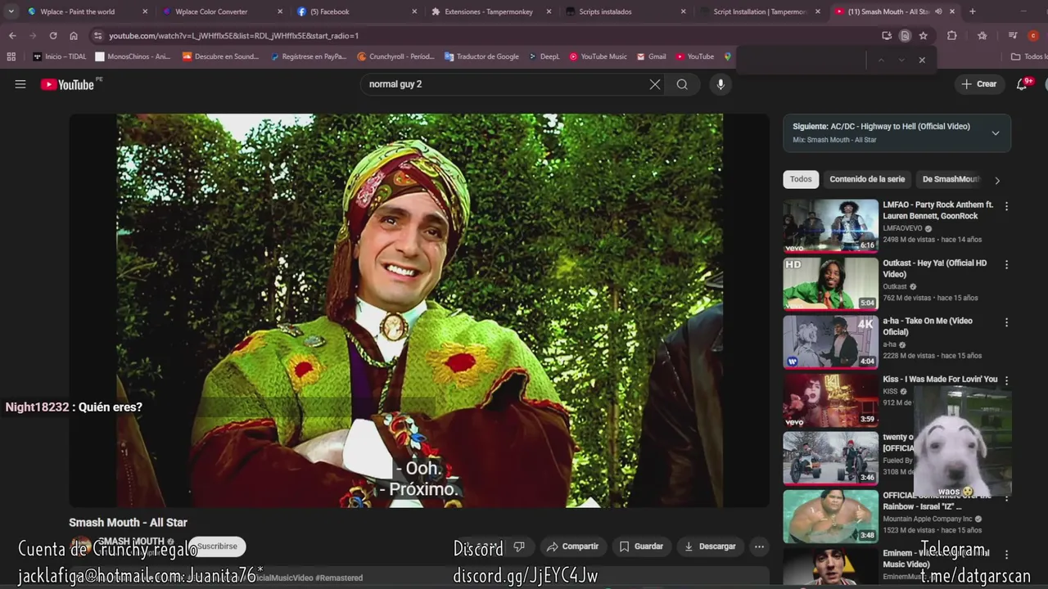This screenshot has height=589, width=1048.
Task: Open the DeepL bookmark
Action: pos(544,56)
